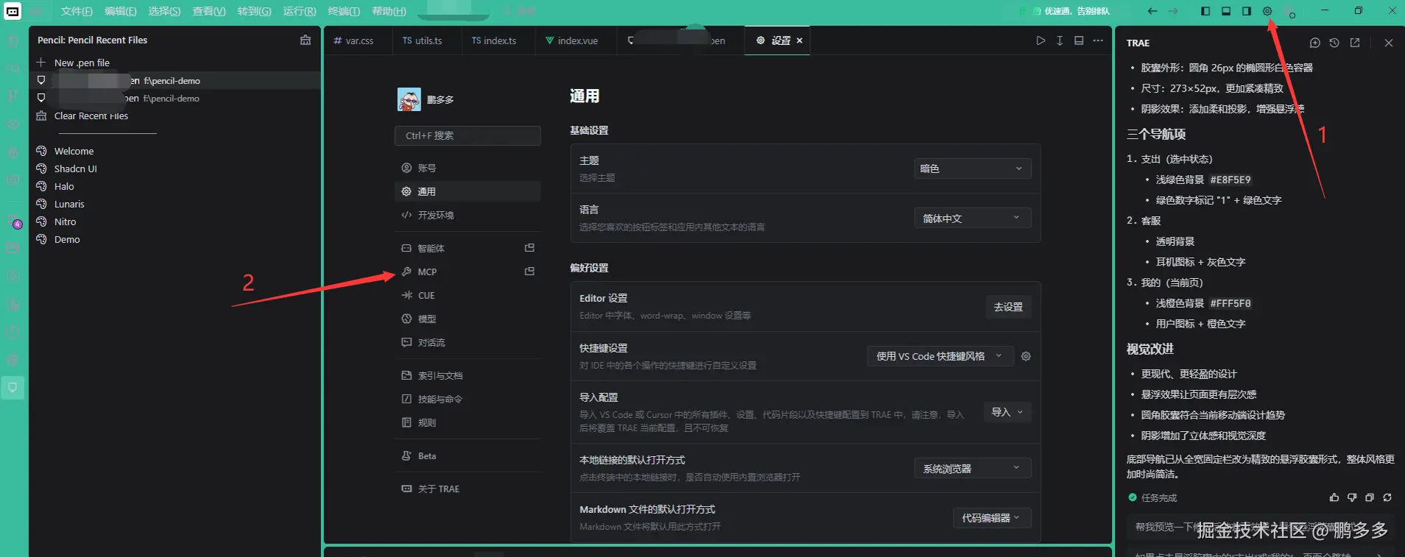Select the Pencil icon in activity bar

coord(13,387)
